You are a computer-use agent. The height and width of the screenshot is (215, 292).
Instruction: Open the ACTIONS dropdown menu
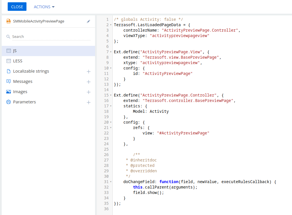click(44, 7)
